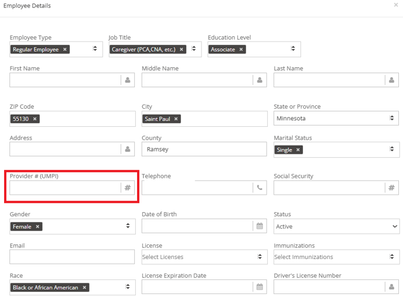Expand the Status dropdown showing Active

coord(336,226)
